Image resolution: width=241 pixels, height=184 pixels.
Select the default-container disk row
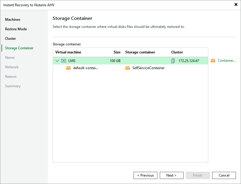86,68
